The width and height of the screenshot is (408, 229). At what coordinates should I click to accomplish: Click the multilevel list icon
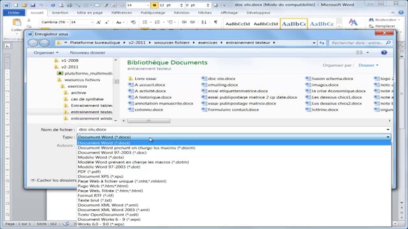pos(170,22)
